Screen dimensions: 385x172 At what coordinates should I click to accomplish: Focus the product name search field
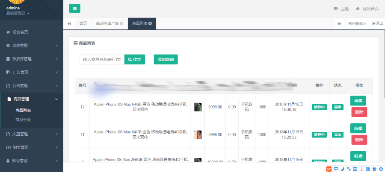click(x=102, y=60)
